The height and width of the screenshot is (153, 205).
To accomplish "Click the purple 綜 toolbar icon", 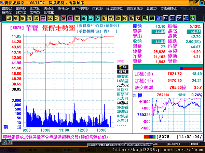I will point(70,18).
